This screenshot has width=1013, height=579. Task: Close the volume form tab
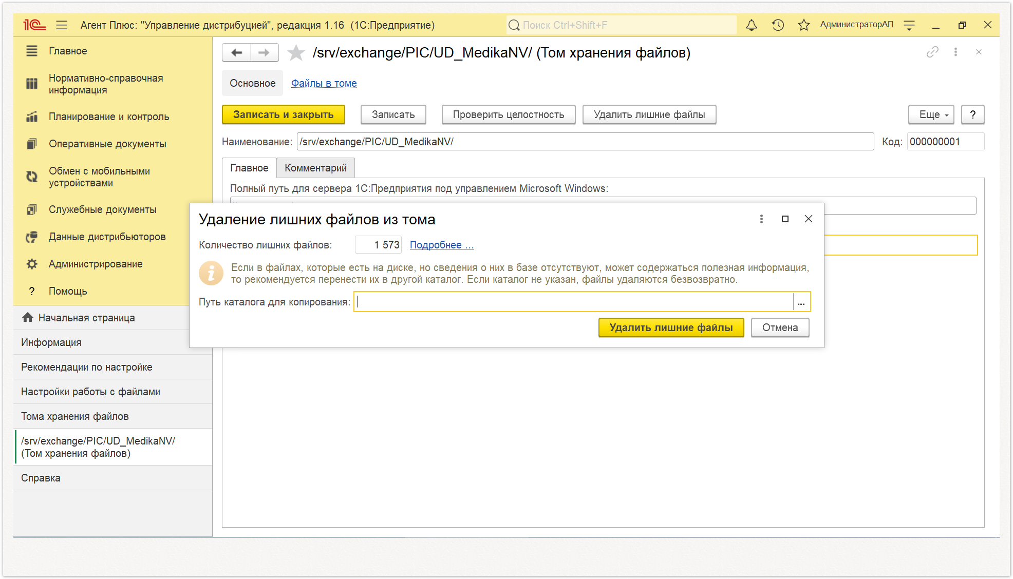[979, 52]
